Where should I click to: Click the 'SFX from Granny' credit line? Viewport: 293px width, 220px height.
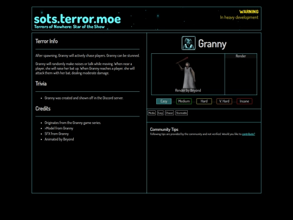tap(56, 134)
